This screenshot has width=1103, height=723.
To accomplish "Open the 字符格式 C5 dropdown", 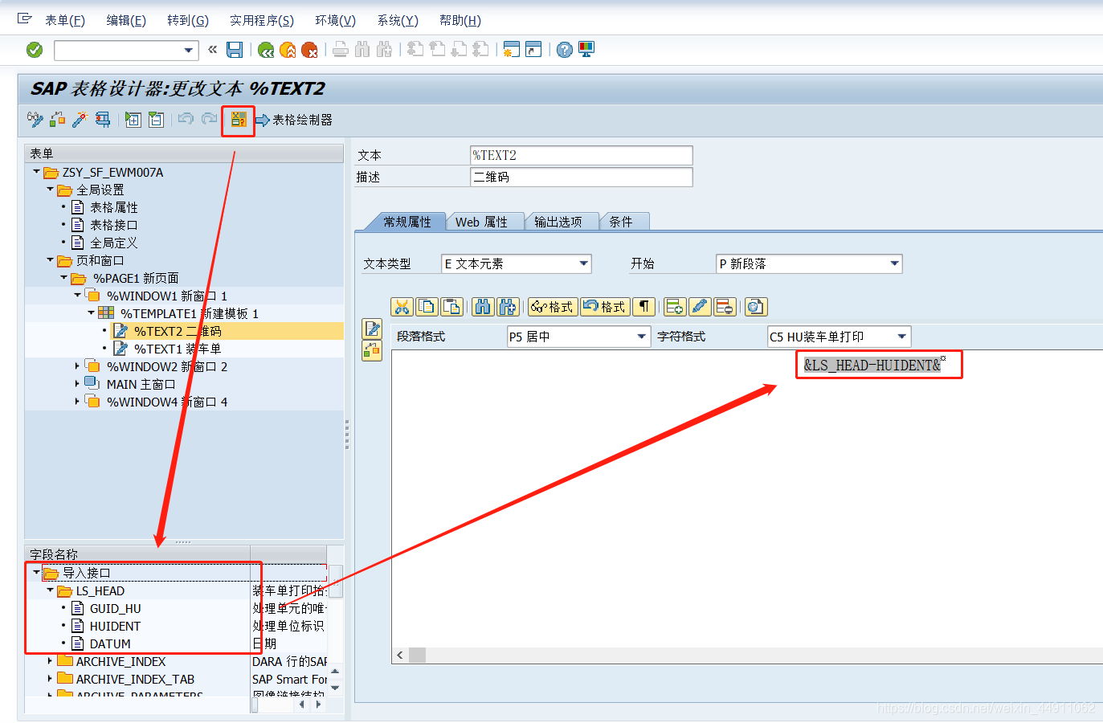I will [x=902, y=337].
